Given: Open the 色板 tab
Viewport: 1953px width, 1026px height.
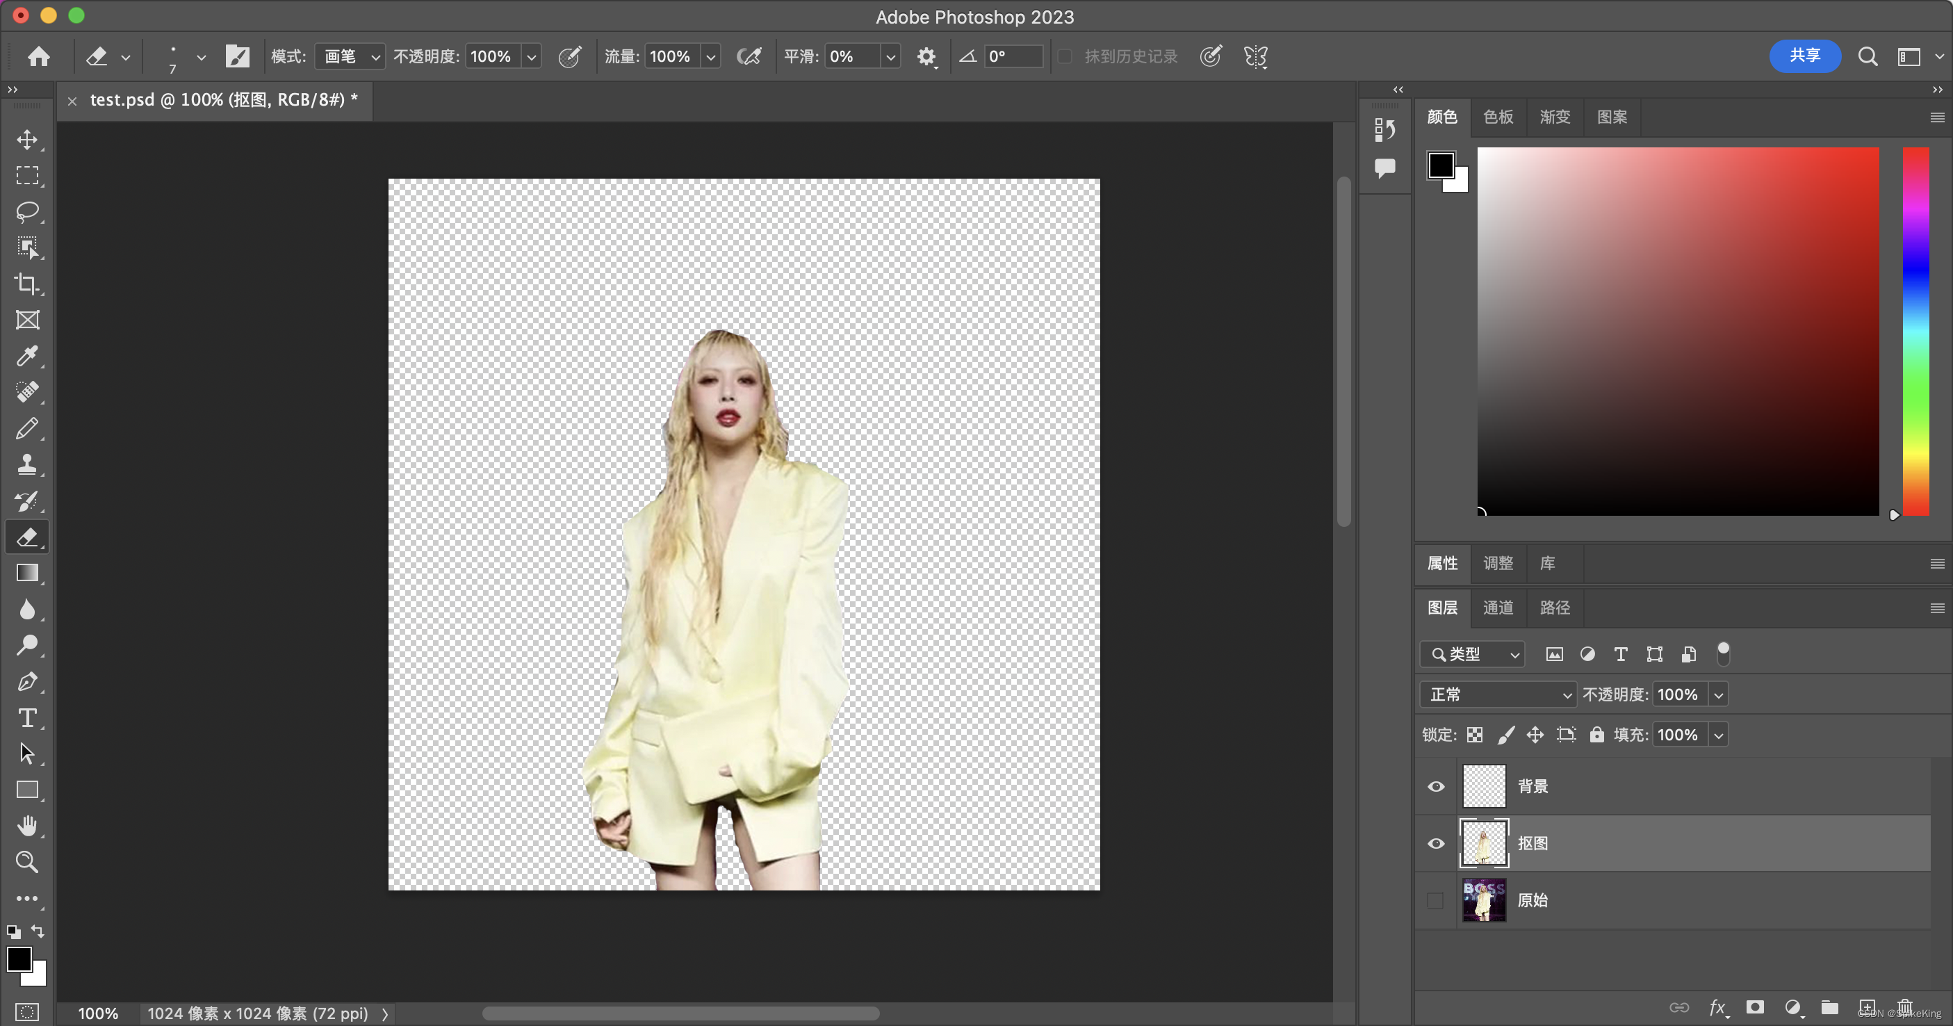Looking at the screenshot, I should 1497,117.
